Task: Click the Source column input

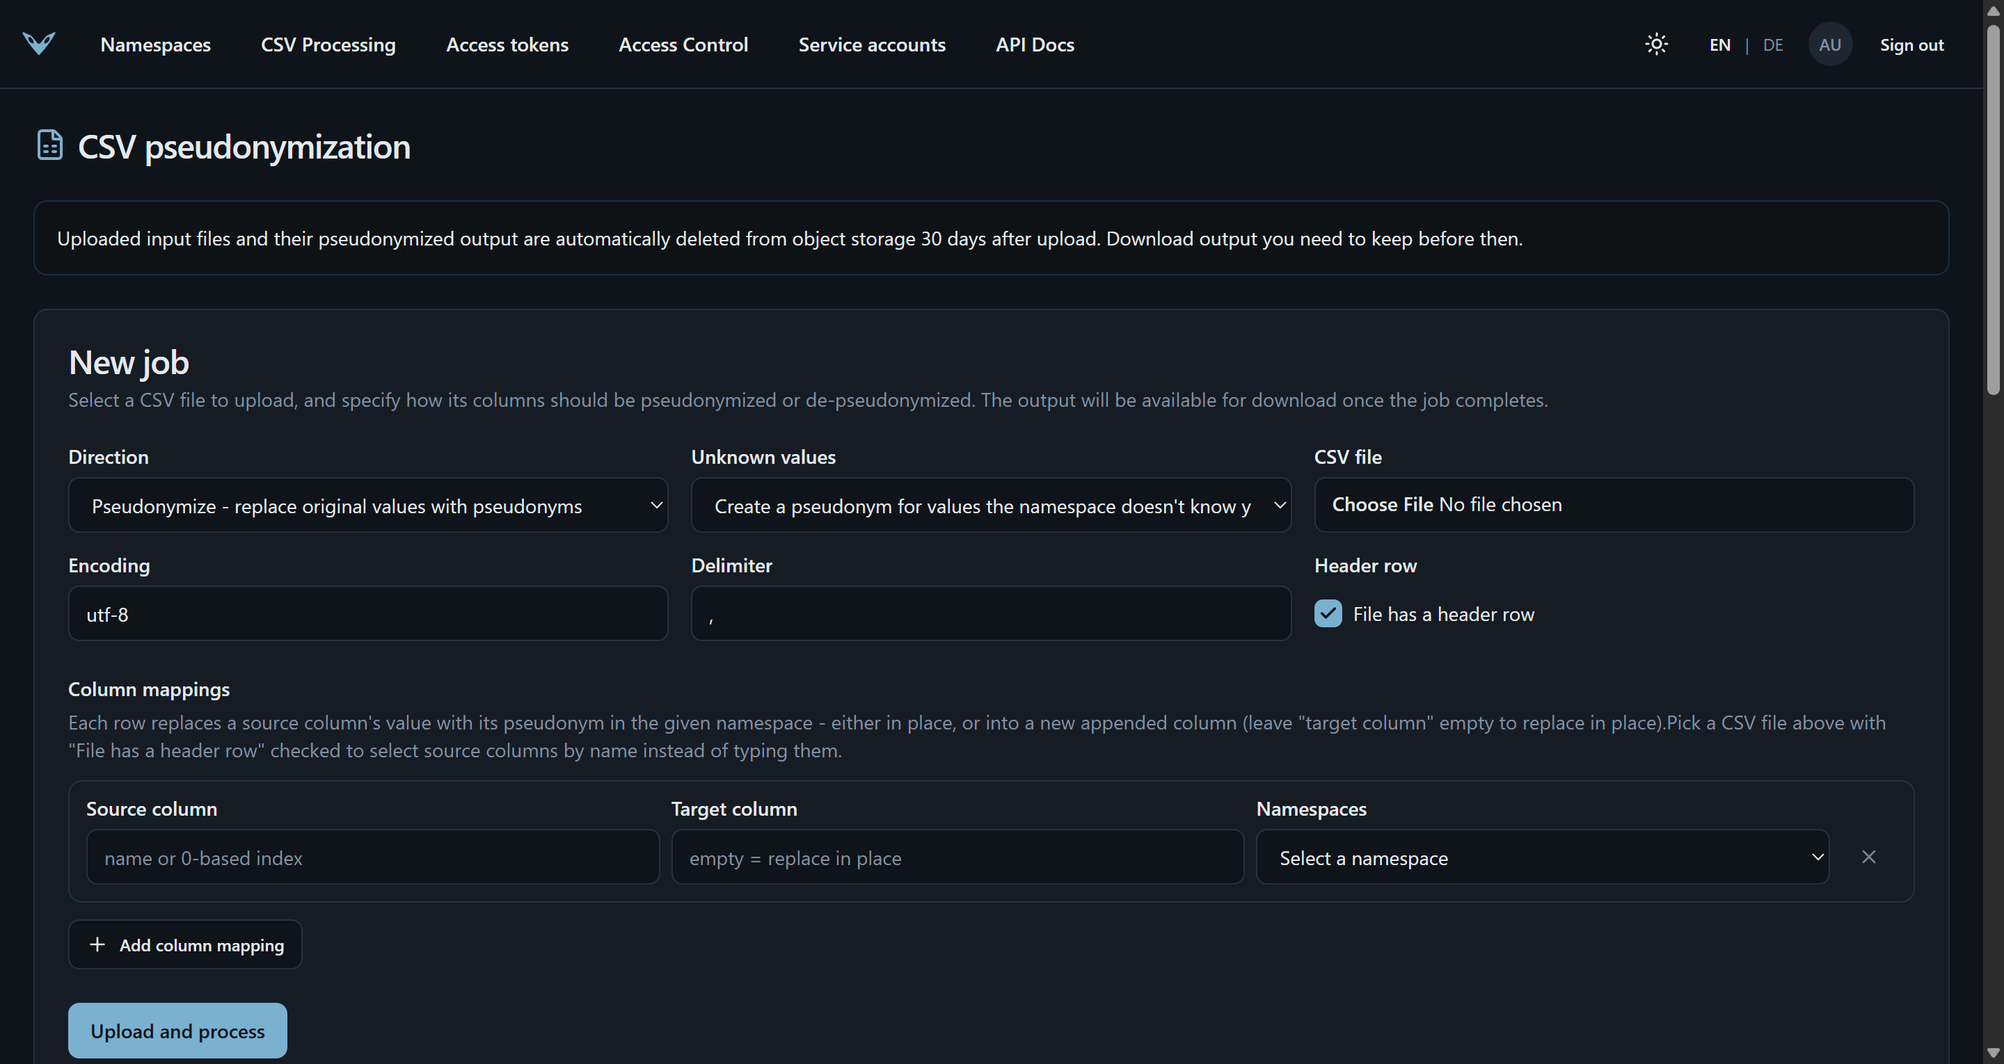Action: pyautogui.click(x=373, y=857)
